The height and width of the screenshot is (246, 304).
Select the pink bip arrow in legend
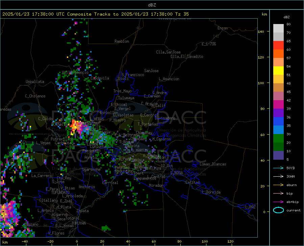coord(278,194)
